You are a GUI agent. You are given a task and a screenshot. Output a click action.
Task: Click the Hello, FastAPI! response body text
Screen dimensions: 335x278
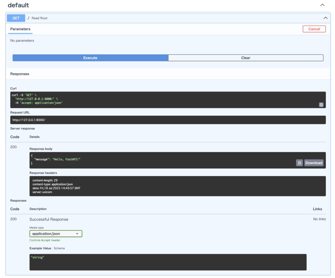point(66,159)
